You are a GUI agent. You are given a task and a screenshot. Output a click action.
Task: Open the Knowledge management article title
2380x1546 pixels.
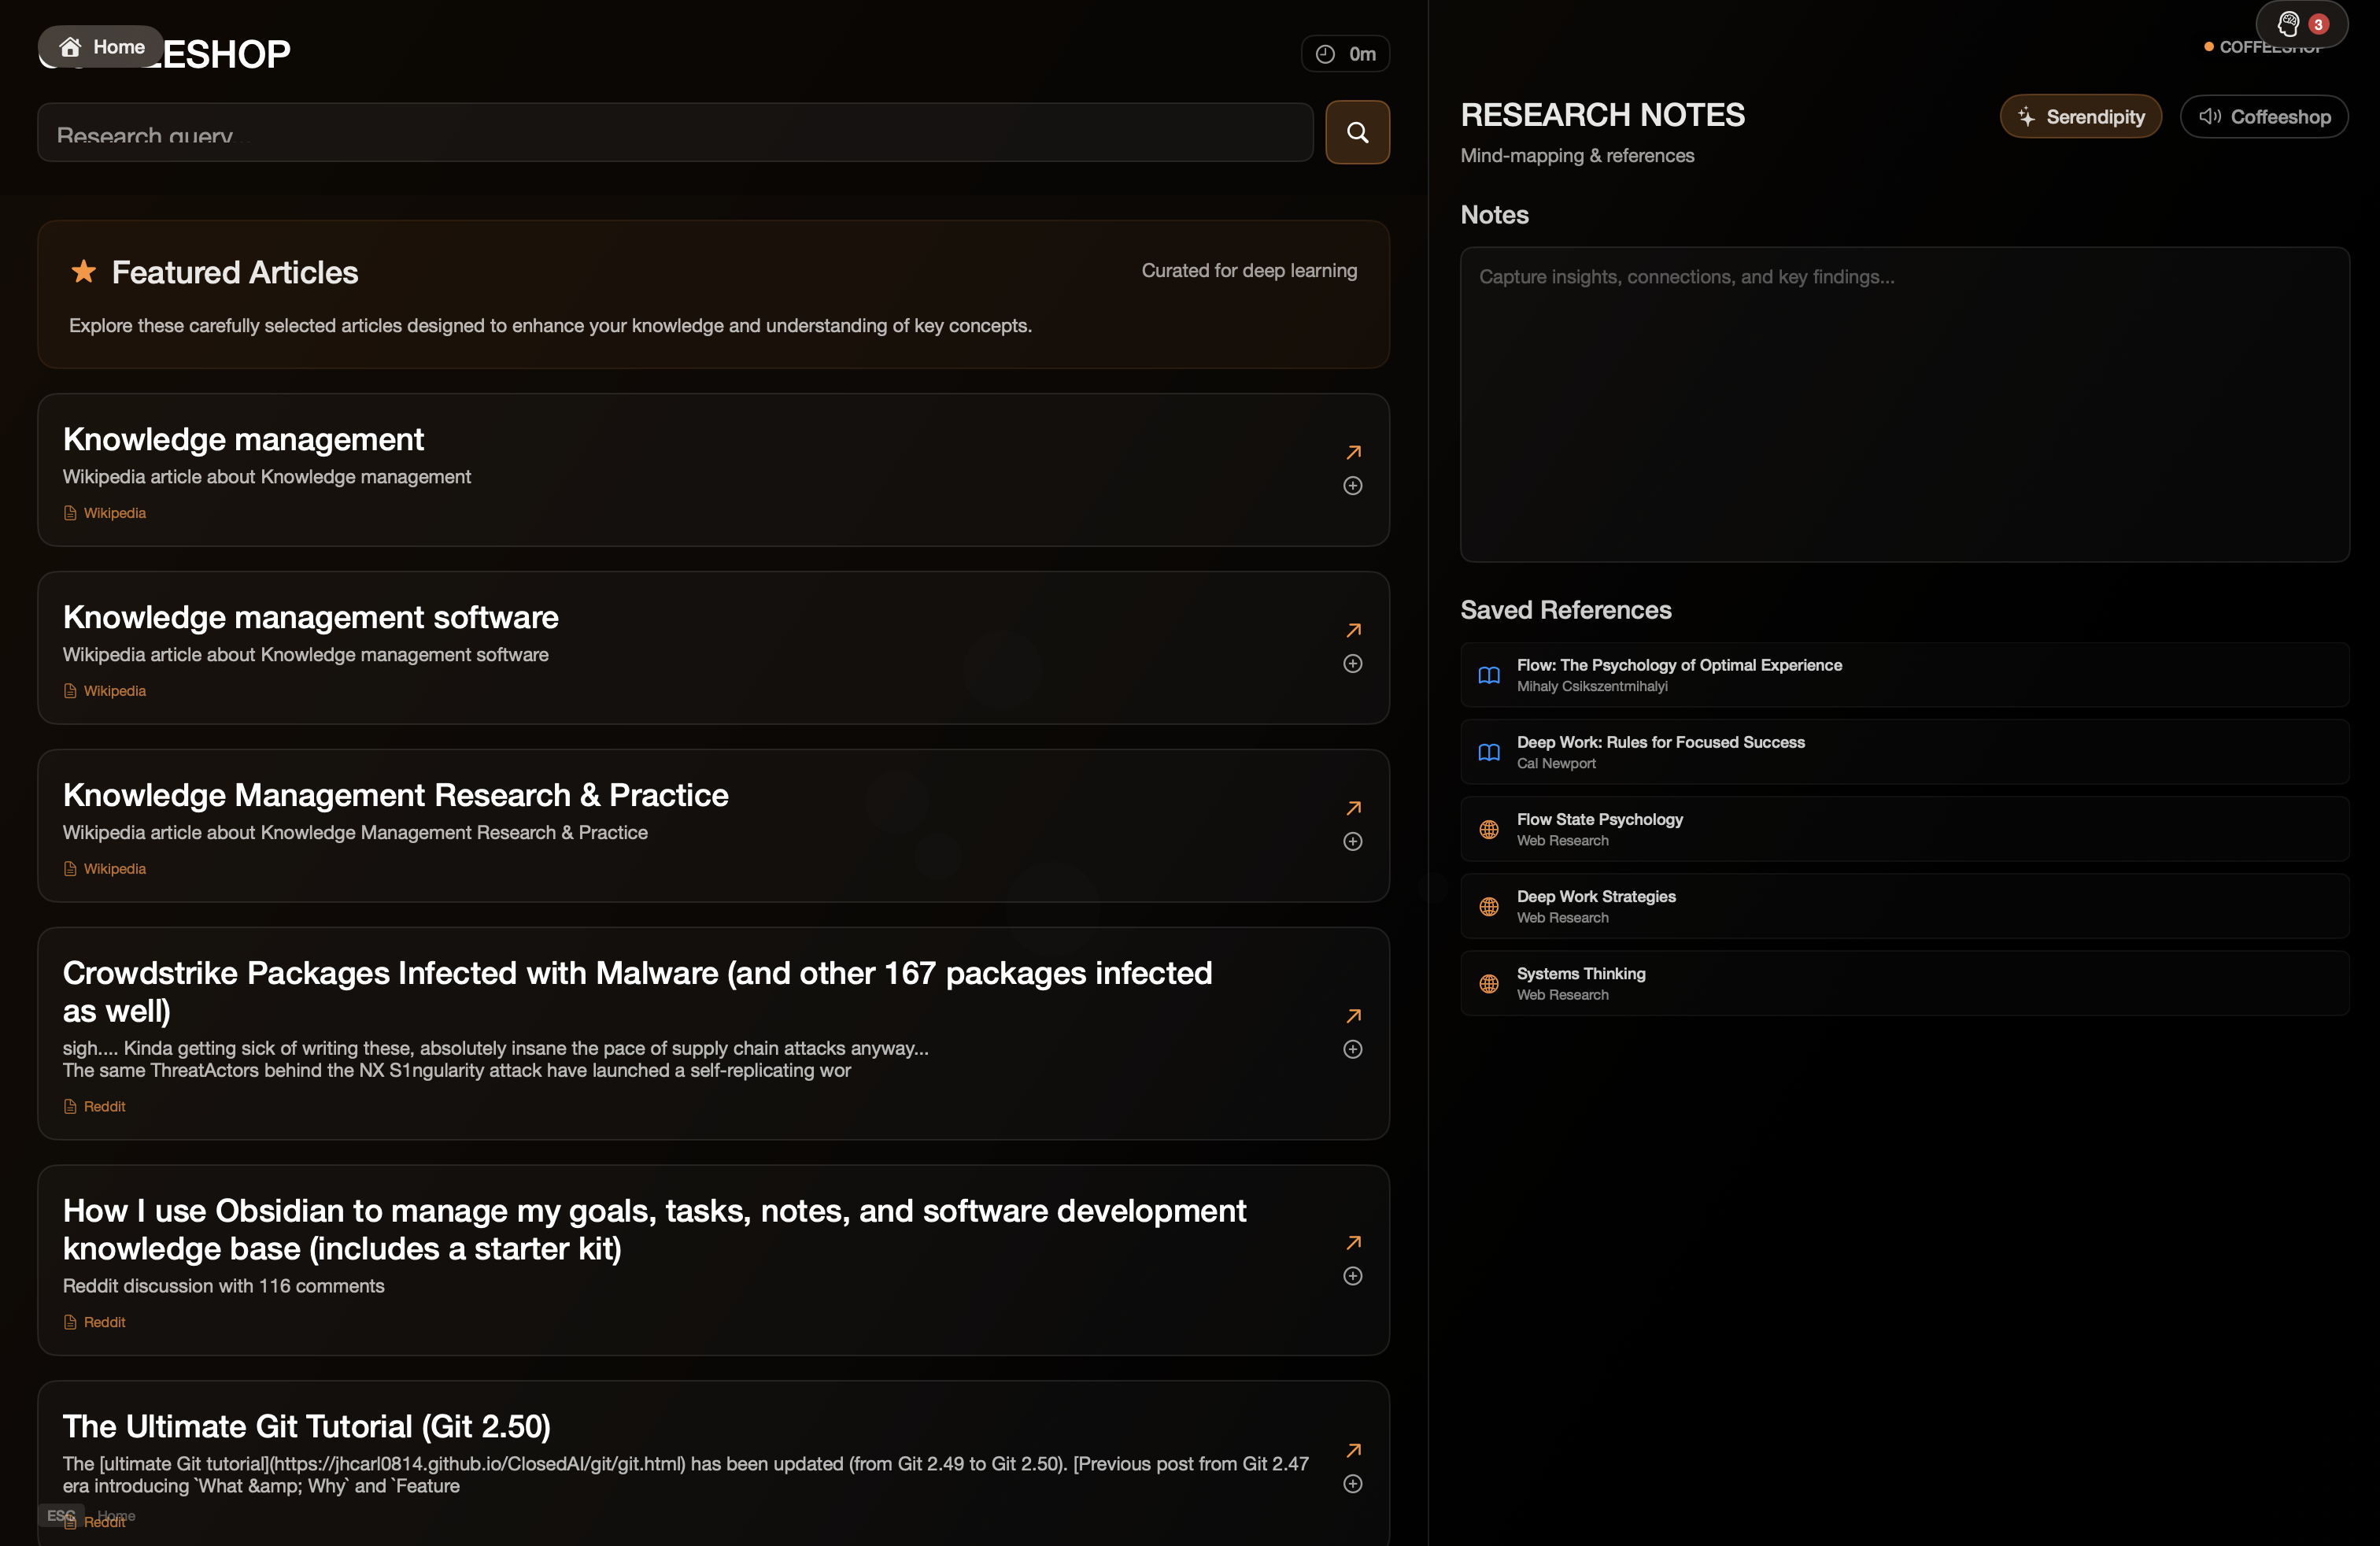point(243,440)
